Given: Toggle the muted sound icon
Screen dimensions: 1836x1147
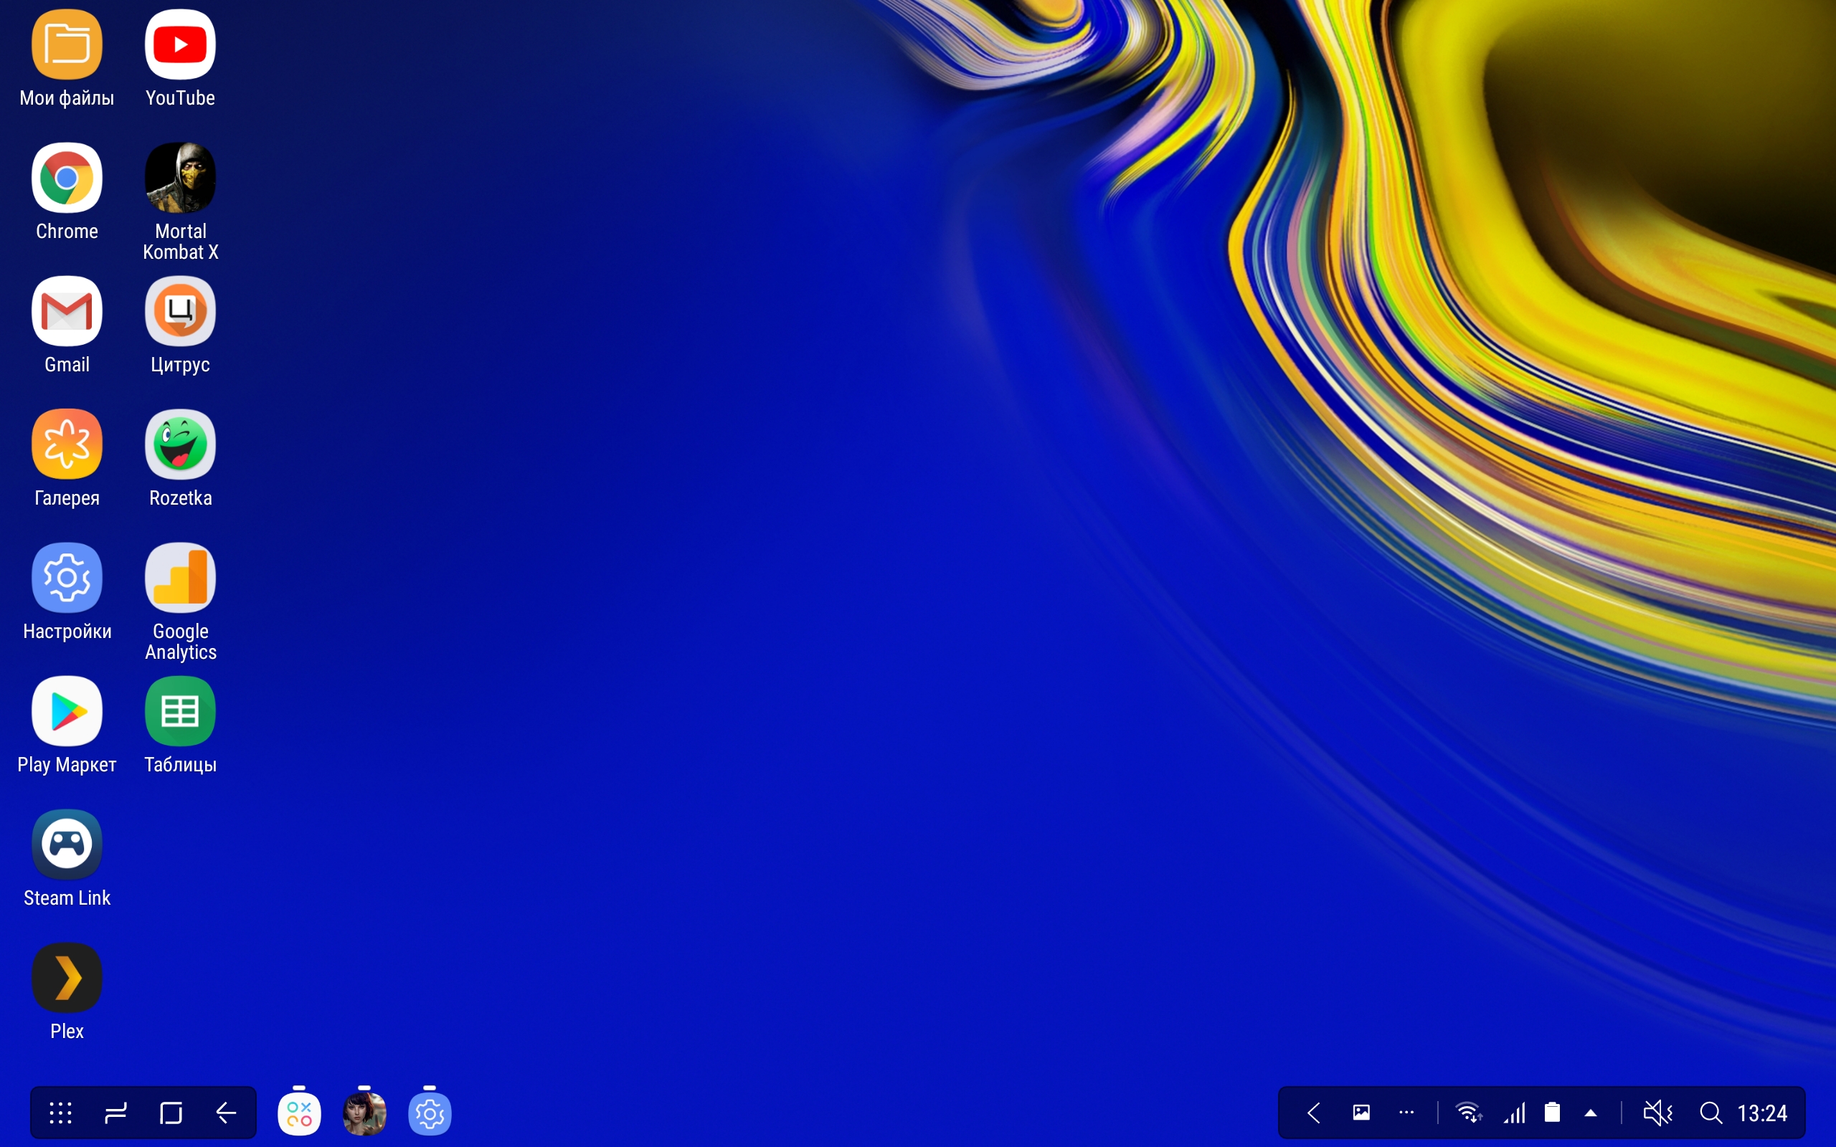Looking at the screenshot, I should [x=1657, y=1113].
